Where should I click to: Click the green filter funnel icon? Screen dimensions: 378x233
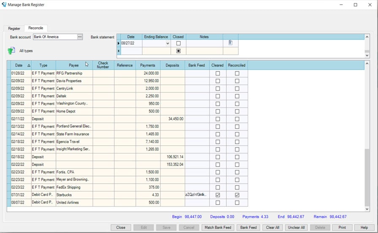[x=11, y=51]
